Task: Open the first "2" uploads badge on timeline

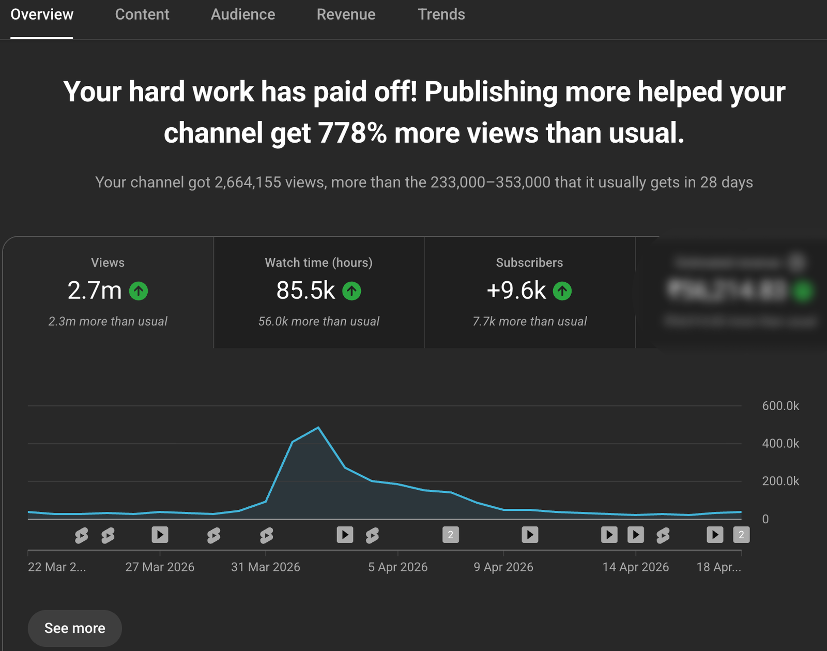Action: 450,535
